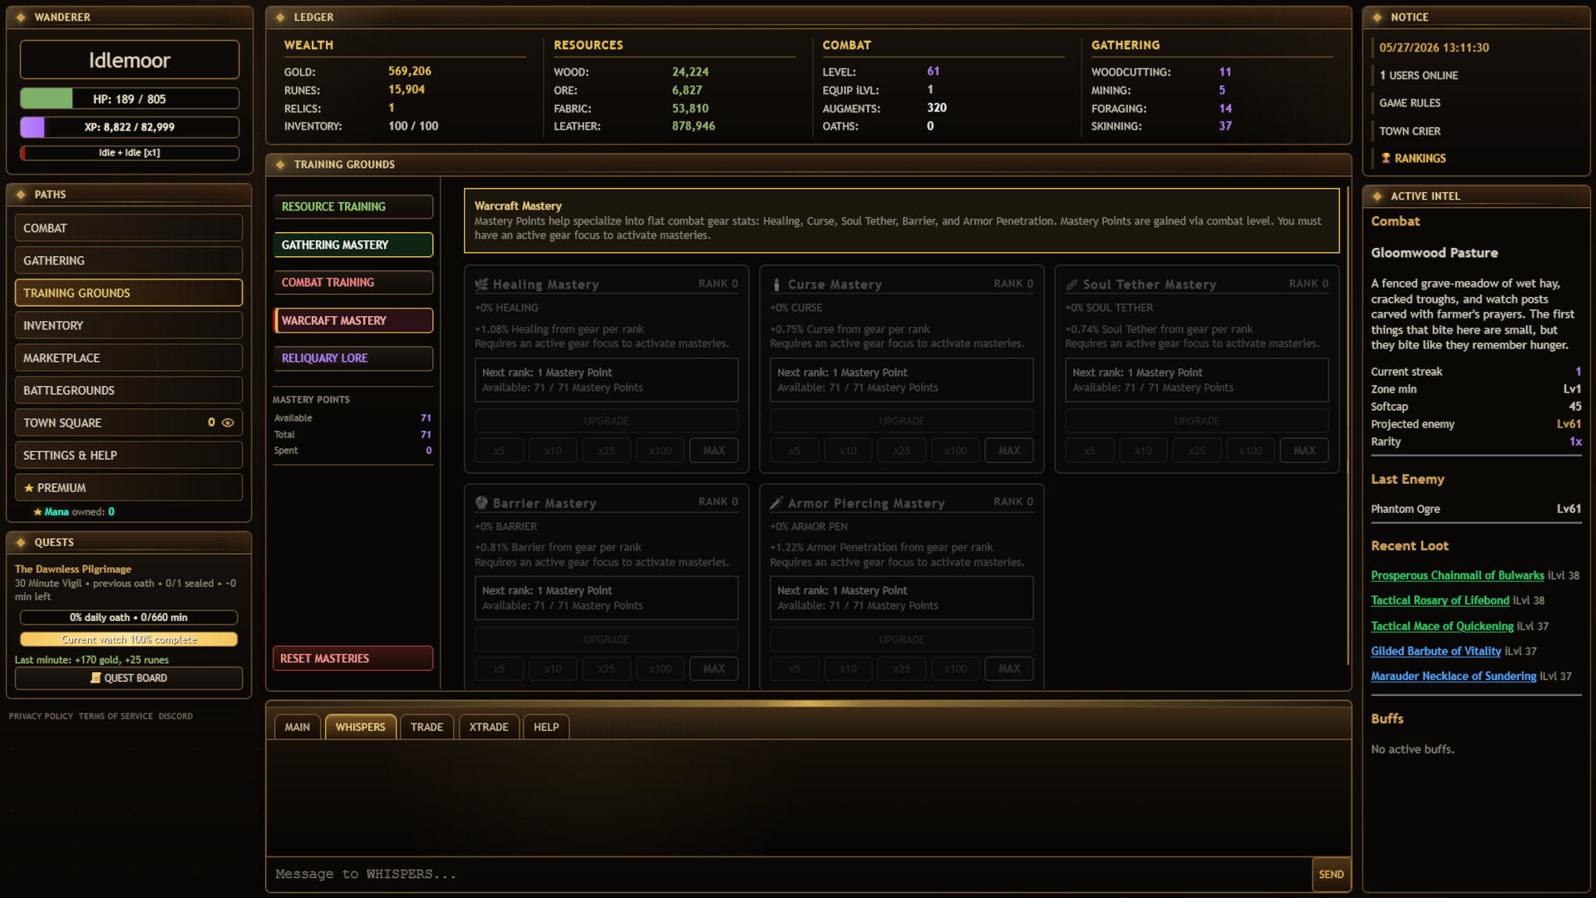
Task: Click the Notice panel diamond icon
Action: pos(1377,17)
